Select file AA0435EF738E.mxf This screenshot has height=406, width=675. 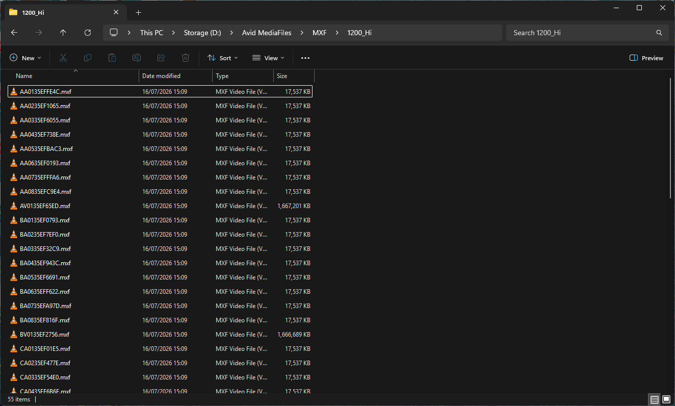click(160, 135)
